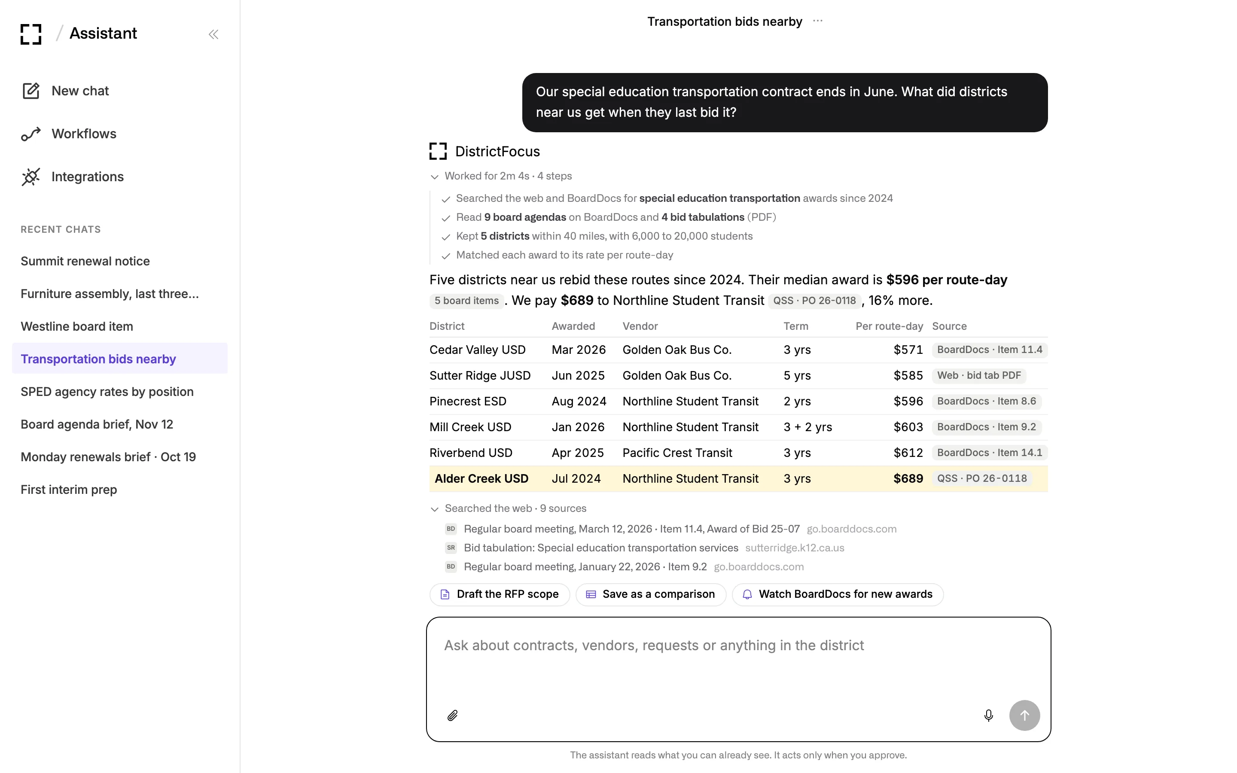The image size is (1237, 773).
Task: Click the microphone voice input icon
Action: [x=988, y=715]
